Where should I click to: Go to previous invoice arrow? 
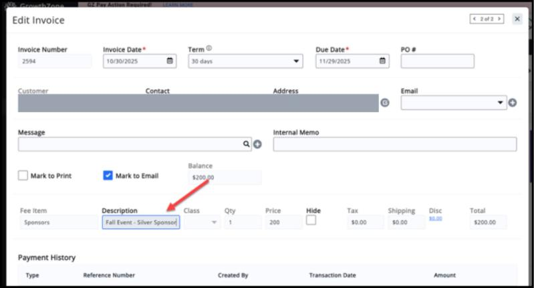[x=475, y=19]
